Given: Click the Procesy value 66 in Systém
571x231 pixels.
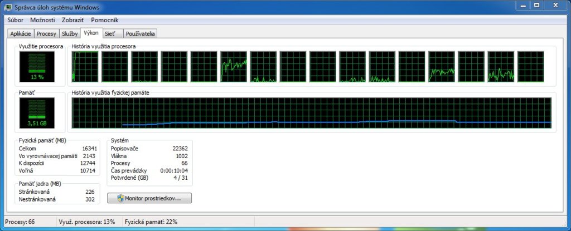Looking at the screenshot, I should 185,163.
